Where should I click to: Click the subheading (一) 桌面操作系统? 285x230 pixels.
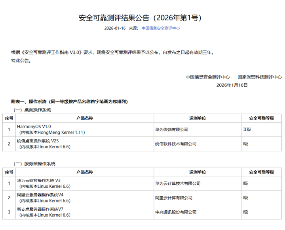tap(32, 110)
